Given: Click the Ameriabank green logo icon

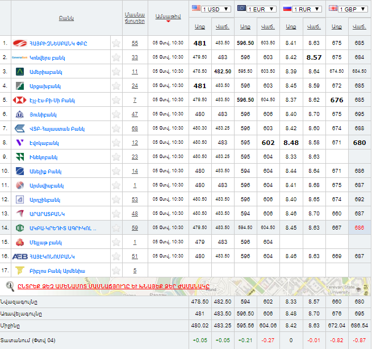Looking at the screenshot, I should 20,72.
